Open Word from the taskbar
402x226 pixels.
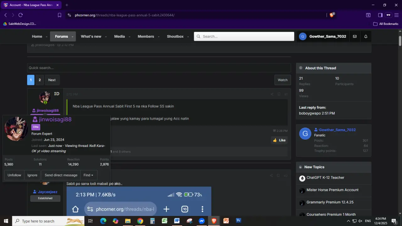click(177, 221)
